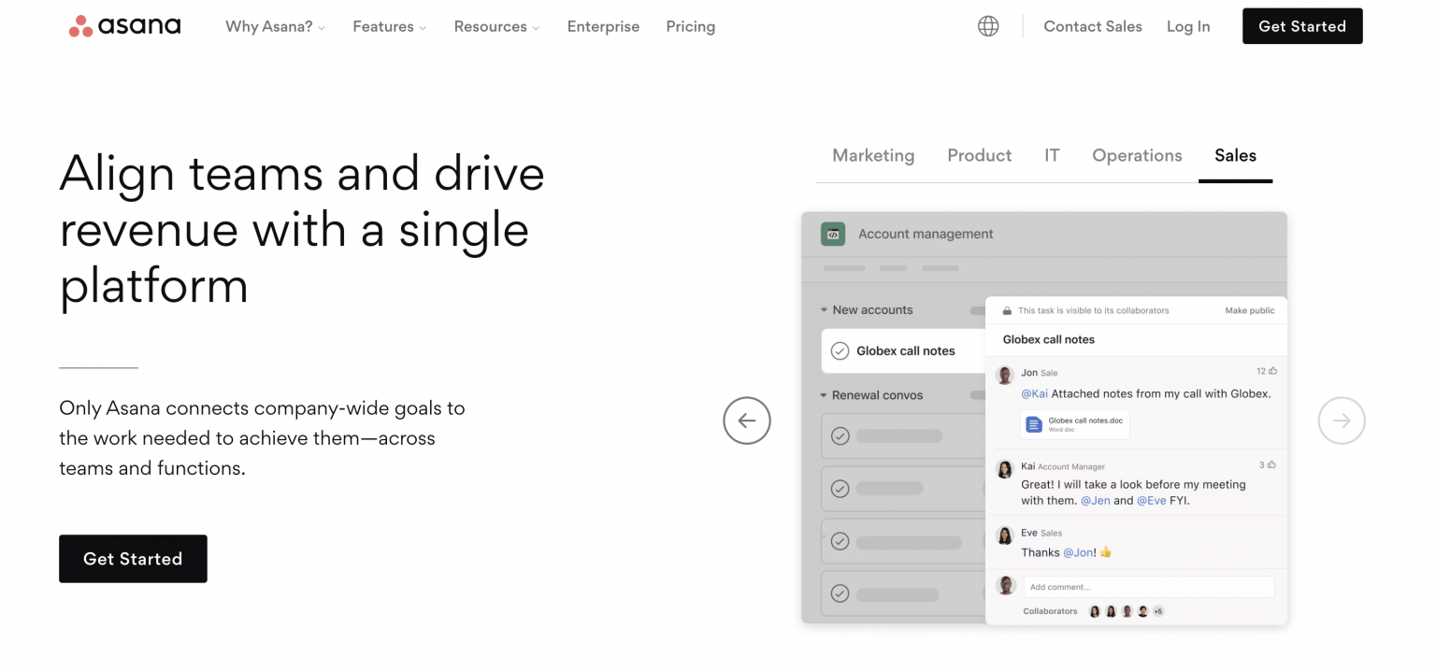Viewport: 1436px width, 671px height.
Task: Click the green Account management project icon
Action: click(x=832, y=234)
